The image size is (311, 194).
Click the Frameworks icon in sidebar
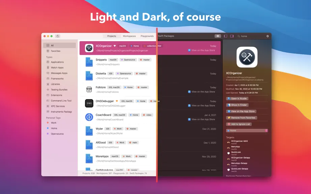(48, 78)
